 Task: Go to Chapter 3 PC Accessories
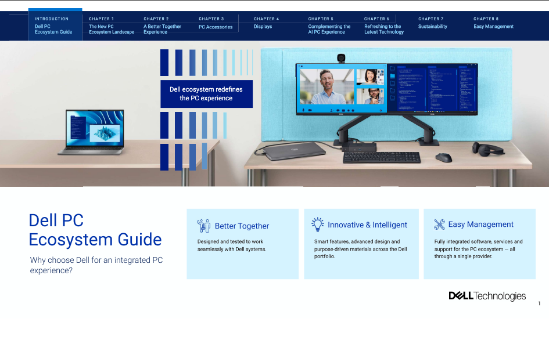point(216,24)
